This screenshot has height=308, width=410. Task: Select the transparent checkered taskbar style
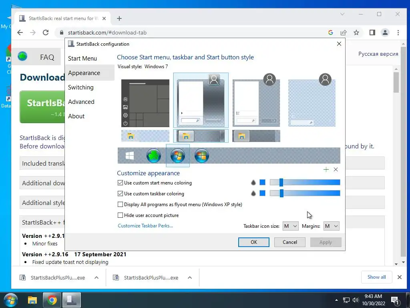145,136
